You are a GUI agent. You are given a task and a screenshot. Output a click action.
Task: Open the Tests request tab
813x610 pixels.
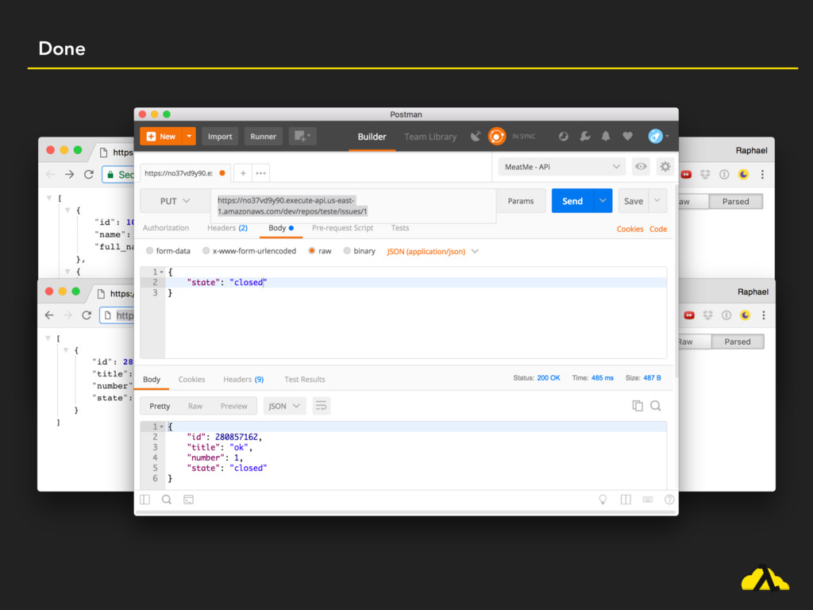(x=400, y=228)
